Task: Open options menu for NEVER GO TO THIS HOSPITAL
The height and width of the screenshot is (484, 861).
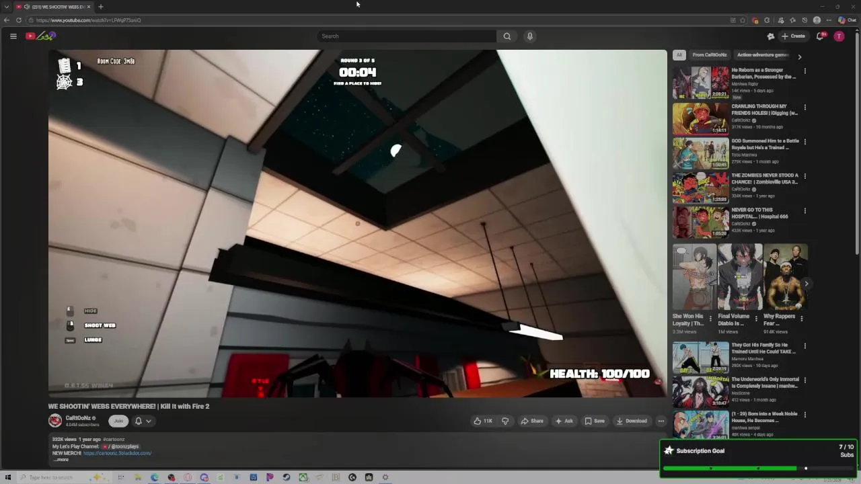Action: [804, 211]
